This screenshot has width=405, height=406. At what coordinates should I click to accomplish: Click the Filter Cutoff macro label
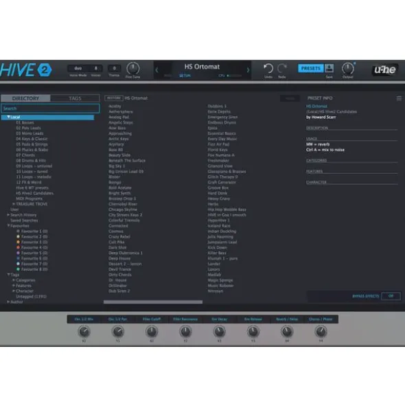(x=152, y=319)
